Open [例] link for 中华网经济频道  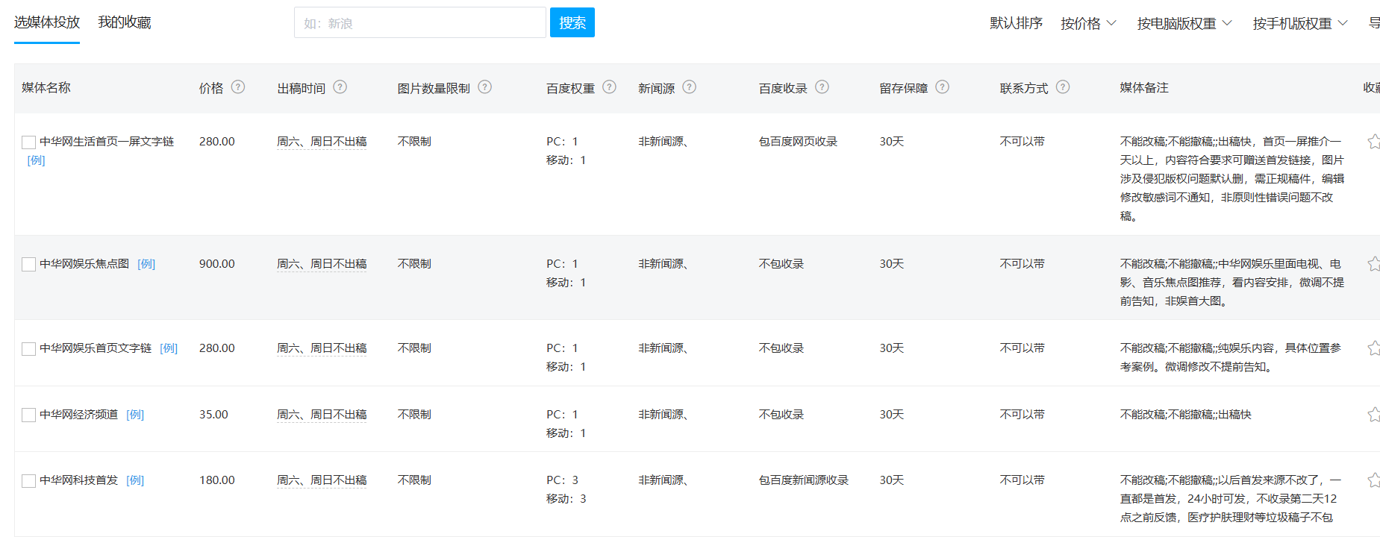click(135, 414)
